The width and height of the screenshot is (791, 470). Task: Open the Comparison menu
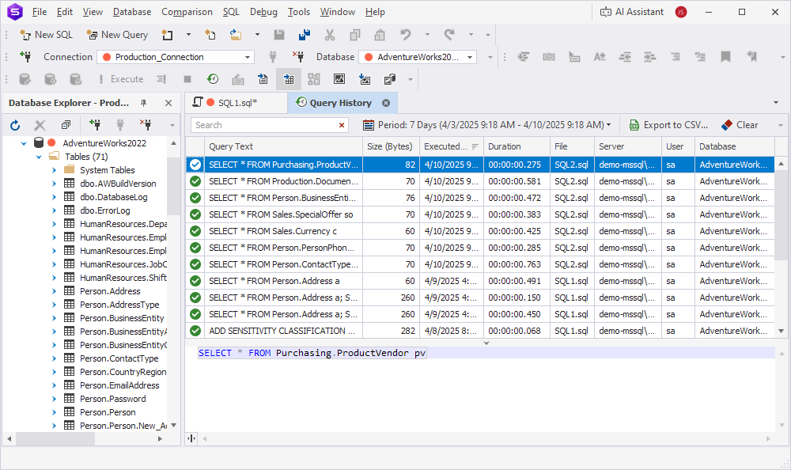coord(187,11)
